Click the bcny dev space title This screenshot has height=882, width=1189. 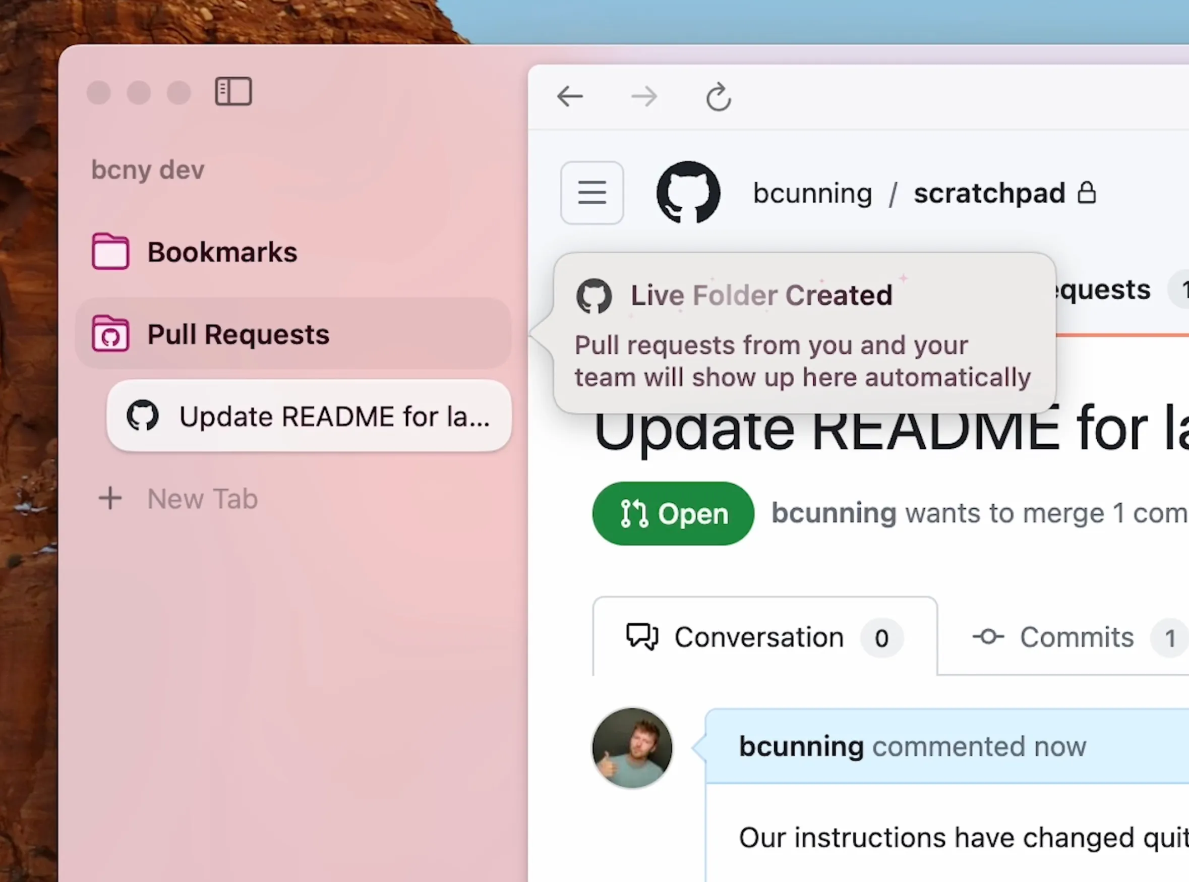(x=148, y=170)
